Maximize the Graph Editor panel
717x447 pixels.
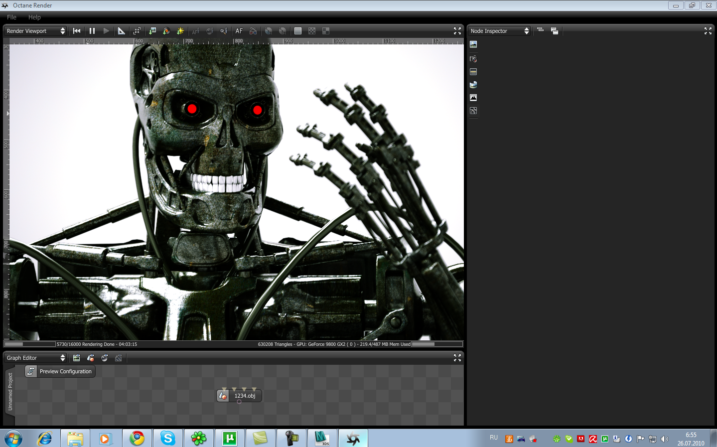457,358
